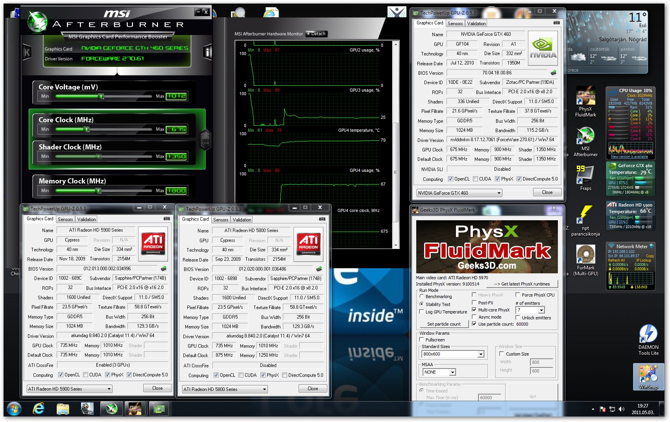Click the ATI Radeon logo in HD 5900 GPU-Z
Image resolution: width=670 pixels, height=422 pixels.
pyautogui.click(x=153, y=244)
